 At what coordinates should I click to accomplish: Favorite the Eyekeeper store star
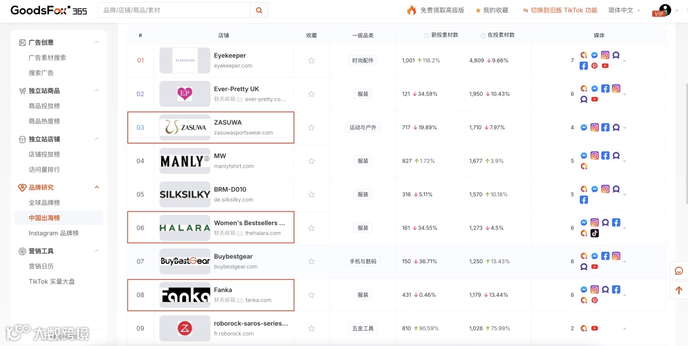(x=312, y=61)
